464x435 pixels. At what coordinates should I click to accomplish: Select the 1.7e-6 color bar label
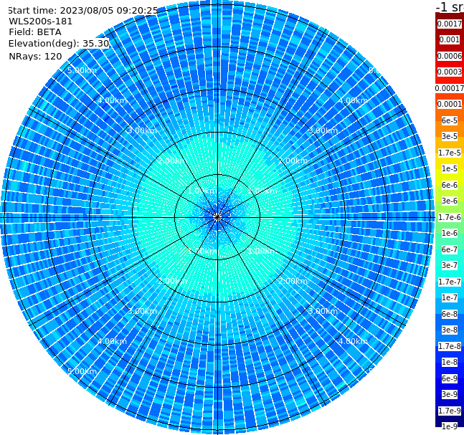click(x=450, y=217)
